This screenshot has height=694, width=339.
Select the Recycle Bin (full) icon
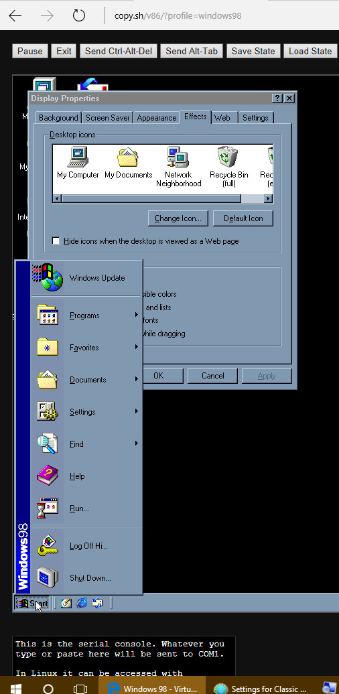click(x=229, y=167)
